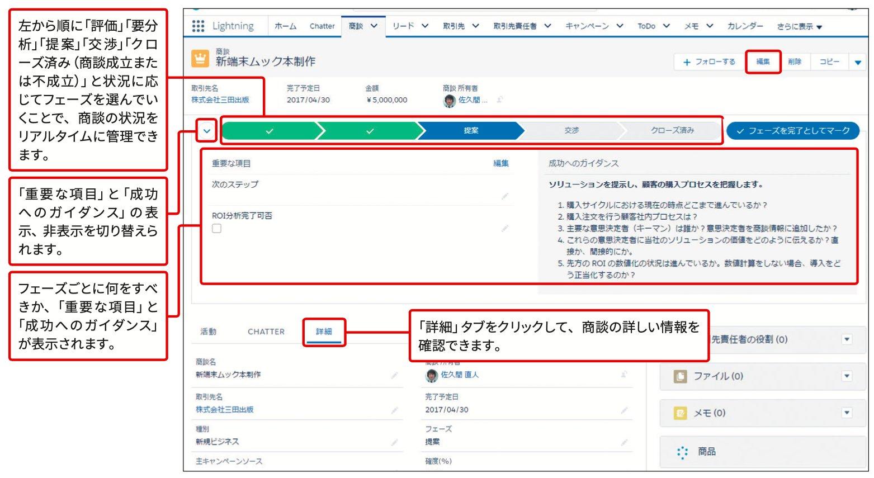
Task: Click フェーズを完了としてマーク button
Action: 793,131
